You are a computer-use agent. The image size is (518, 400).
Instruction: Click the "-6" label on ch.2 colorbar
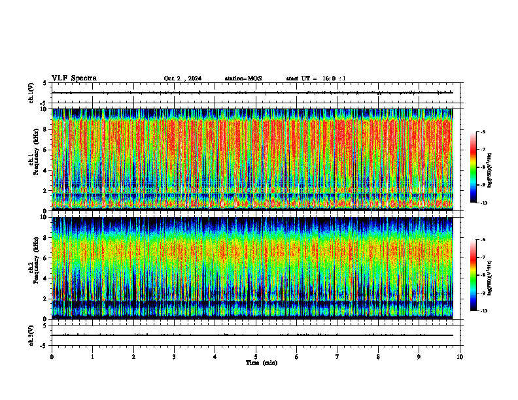click(483, 240)
